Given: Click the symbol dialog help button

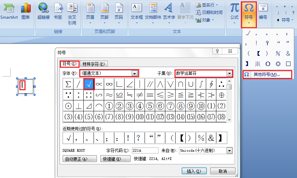Looking at the screenshot, I should pos(217,51).
